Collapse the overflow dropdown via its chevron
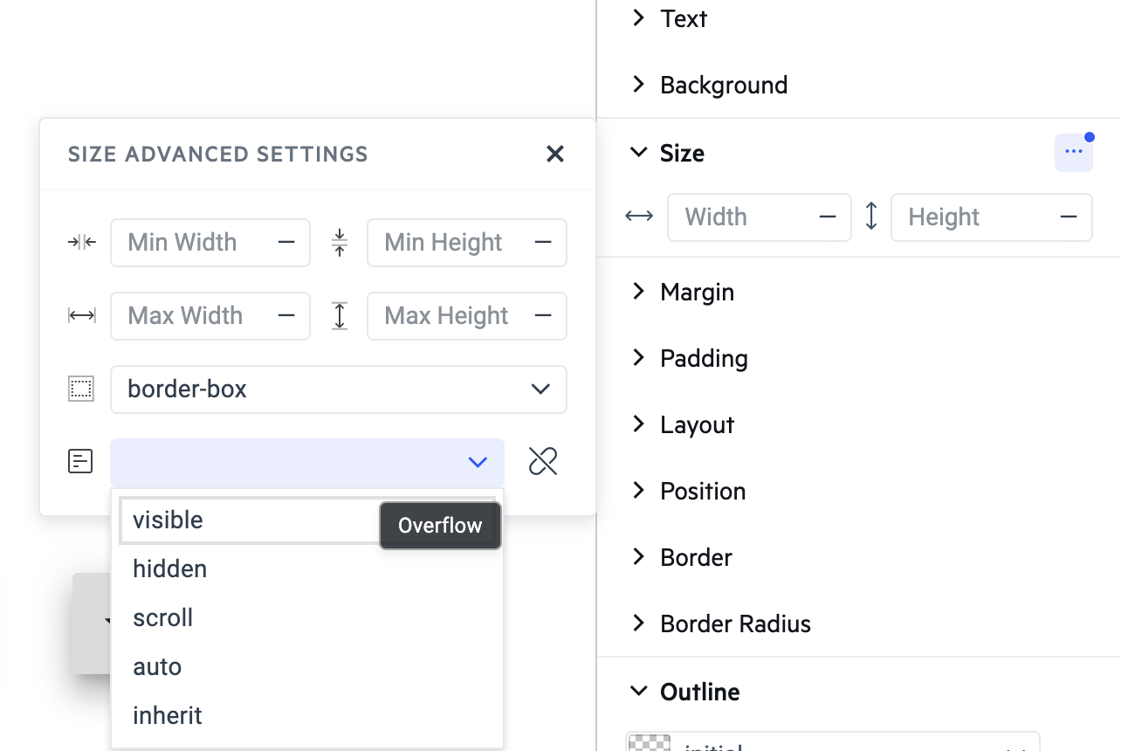The height and width of the screenshot is (751, 1121). coord(478,462)
